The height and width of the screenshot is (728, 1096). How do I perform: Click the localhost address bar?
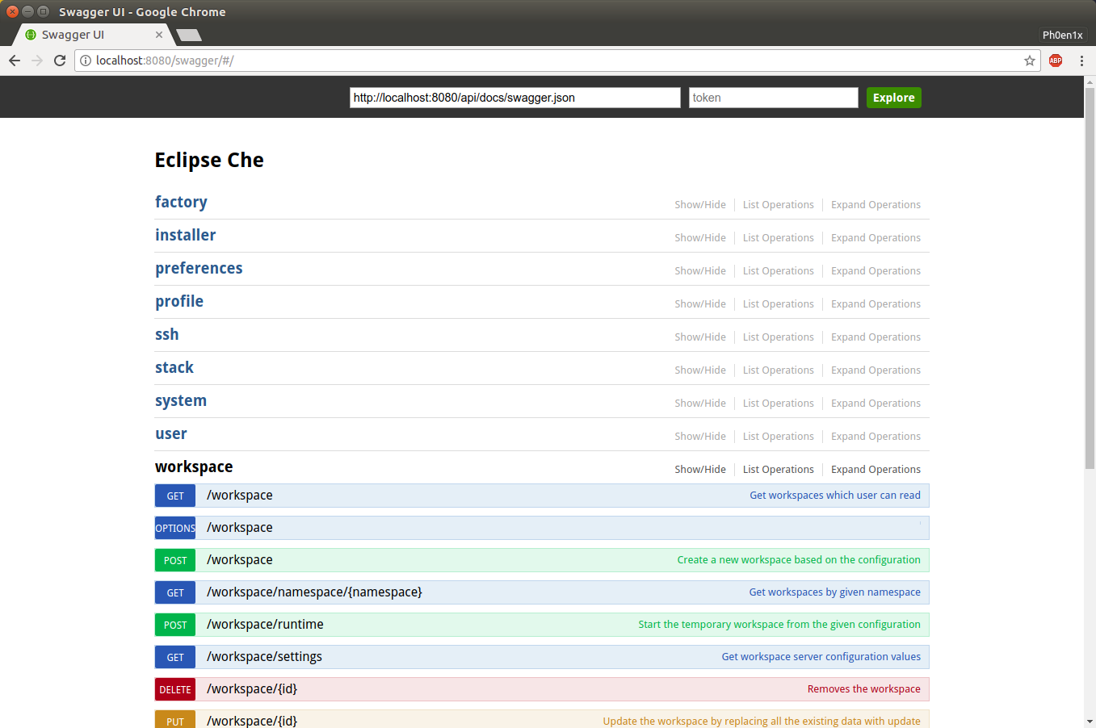557,61
